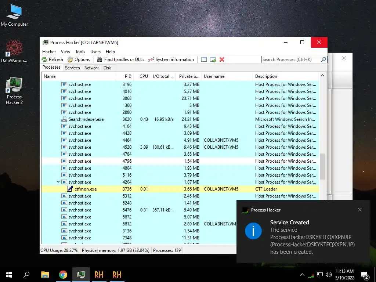The height and width of the screenshot is (282, 376).
Task: Click the Service Created notification body
Action: [312, 237]
